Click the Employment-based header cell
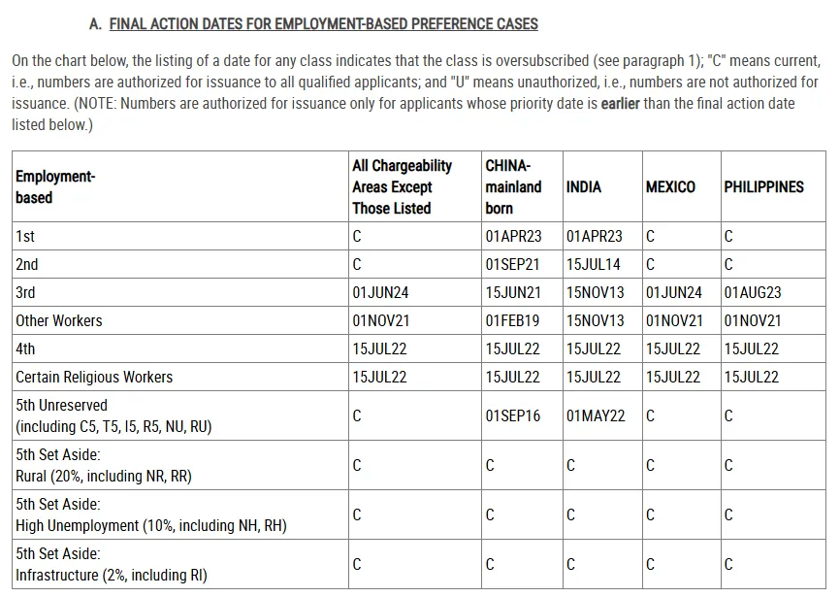 point(55,187)
